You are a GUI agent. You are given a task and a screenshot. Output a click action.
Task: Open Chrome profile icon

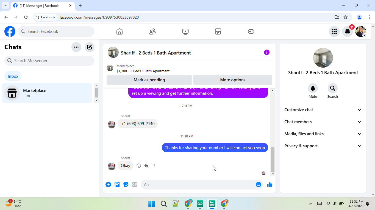[359, 17]
